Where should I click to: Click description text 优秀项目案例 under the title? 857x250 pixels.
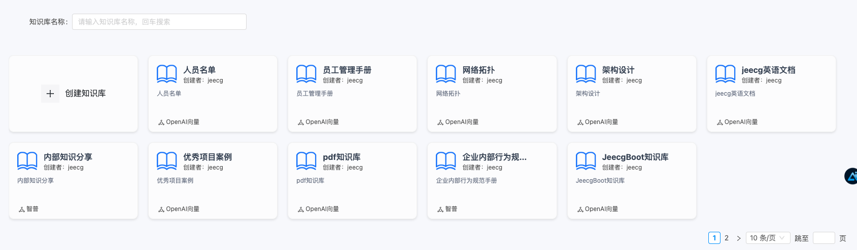pyautogui.click(x=175, y=181)
